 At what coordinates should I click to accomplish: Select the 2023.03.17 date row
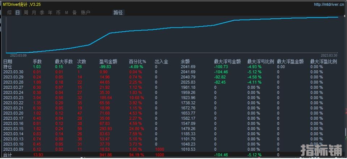pyautogui.click(x=13, y=118)
